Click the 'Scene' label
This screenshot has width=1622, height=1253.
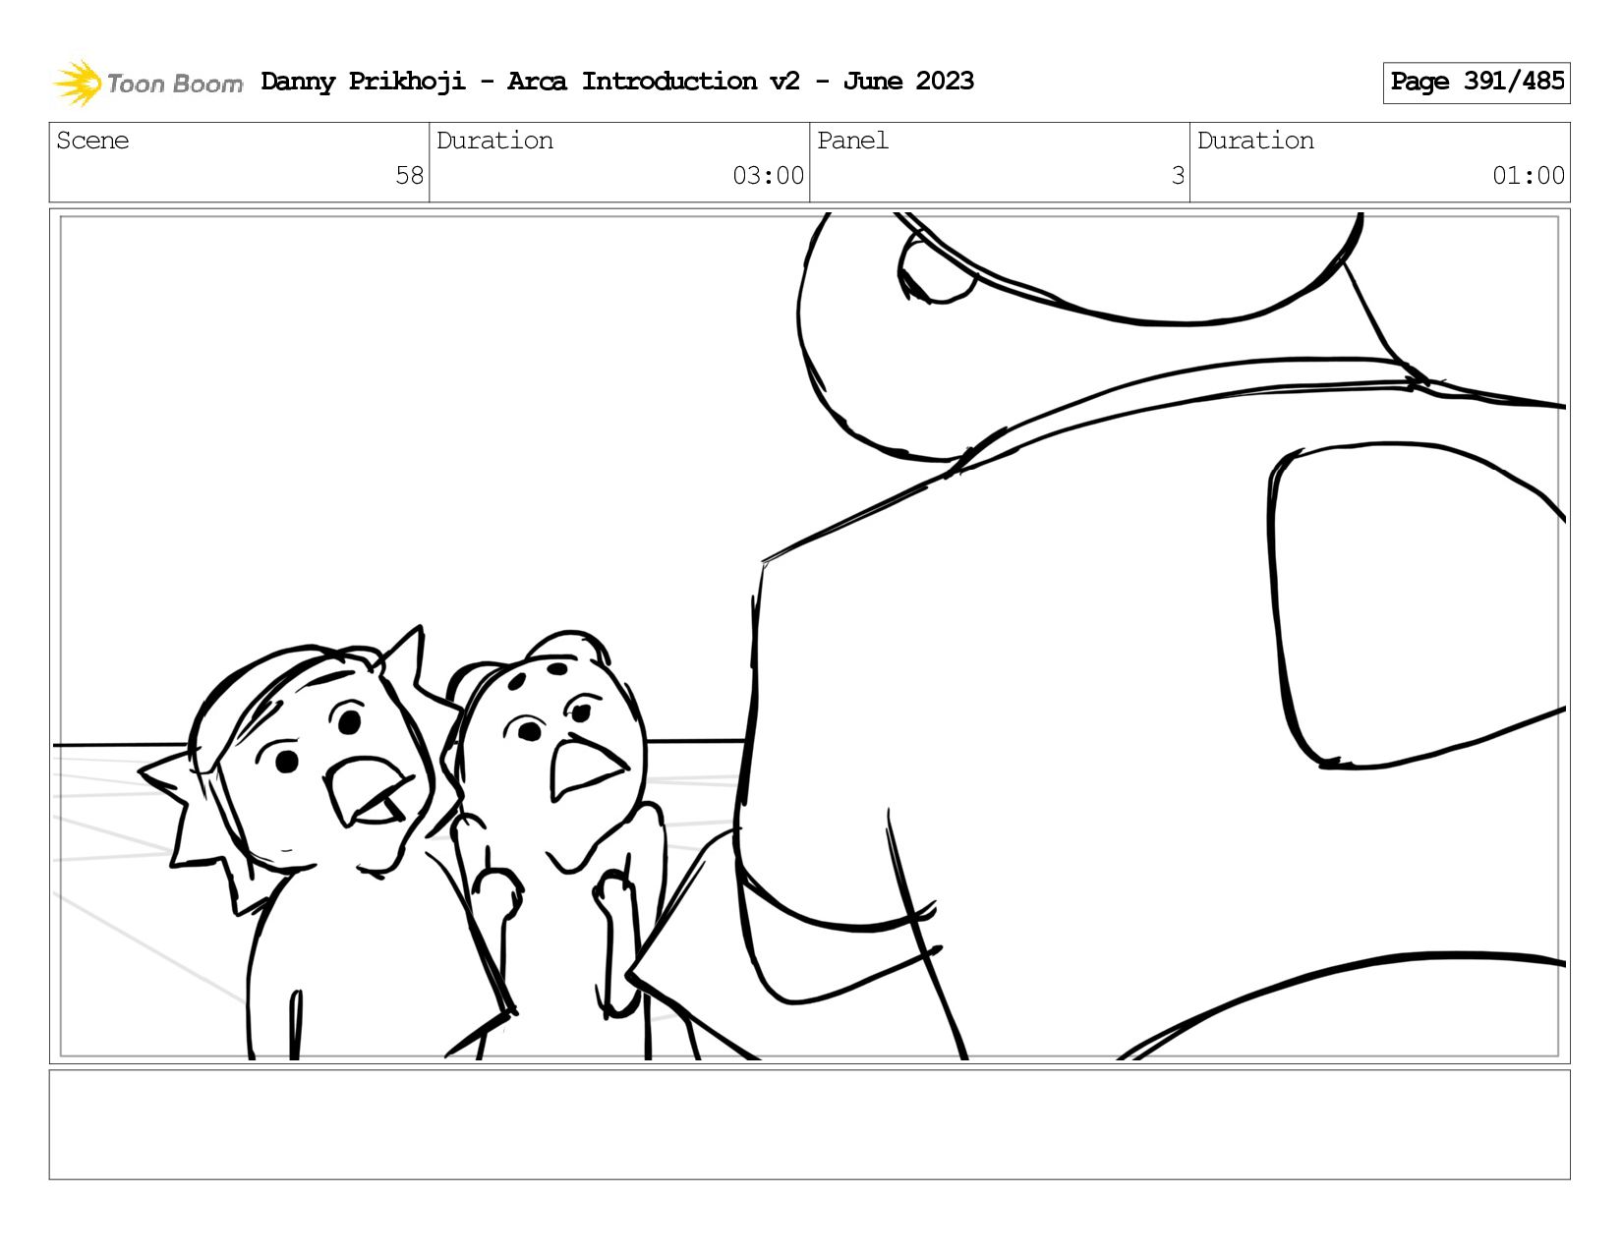(92, 141)
